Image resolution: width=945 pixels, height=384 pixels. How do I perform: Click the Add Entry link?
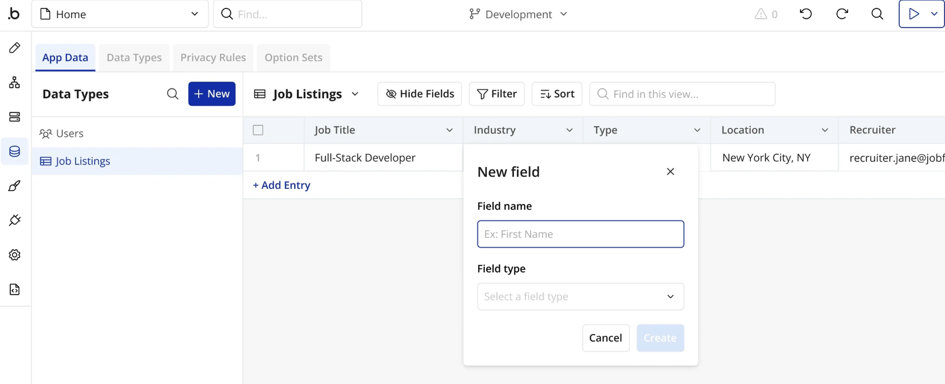pyautogui.click(x=281, y=185)
